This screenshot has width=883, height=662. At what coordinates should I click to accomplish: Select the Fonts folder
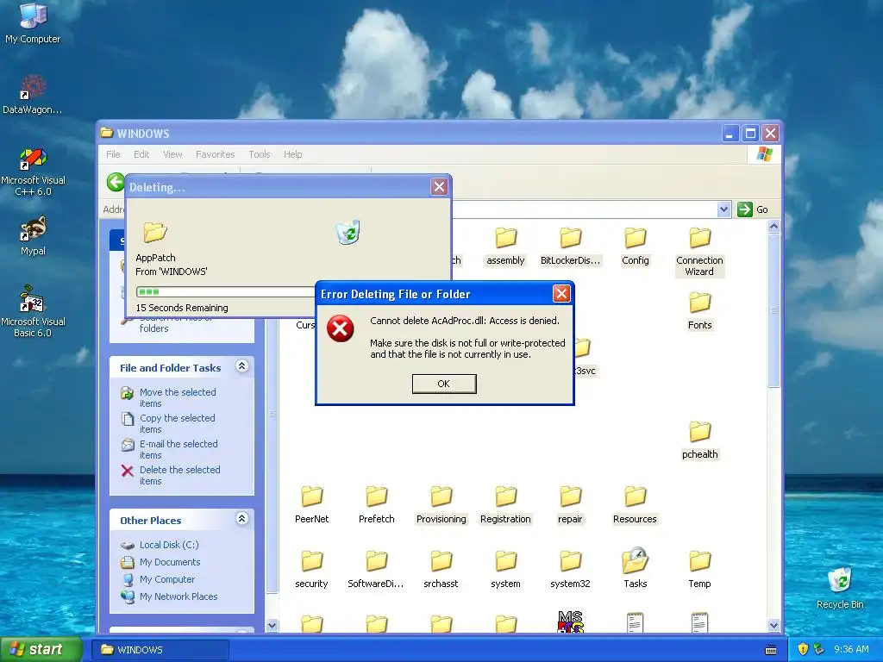699,310
